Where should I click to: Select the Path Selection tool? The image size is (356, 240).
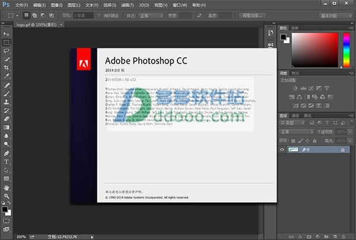(7, 170)
